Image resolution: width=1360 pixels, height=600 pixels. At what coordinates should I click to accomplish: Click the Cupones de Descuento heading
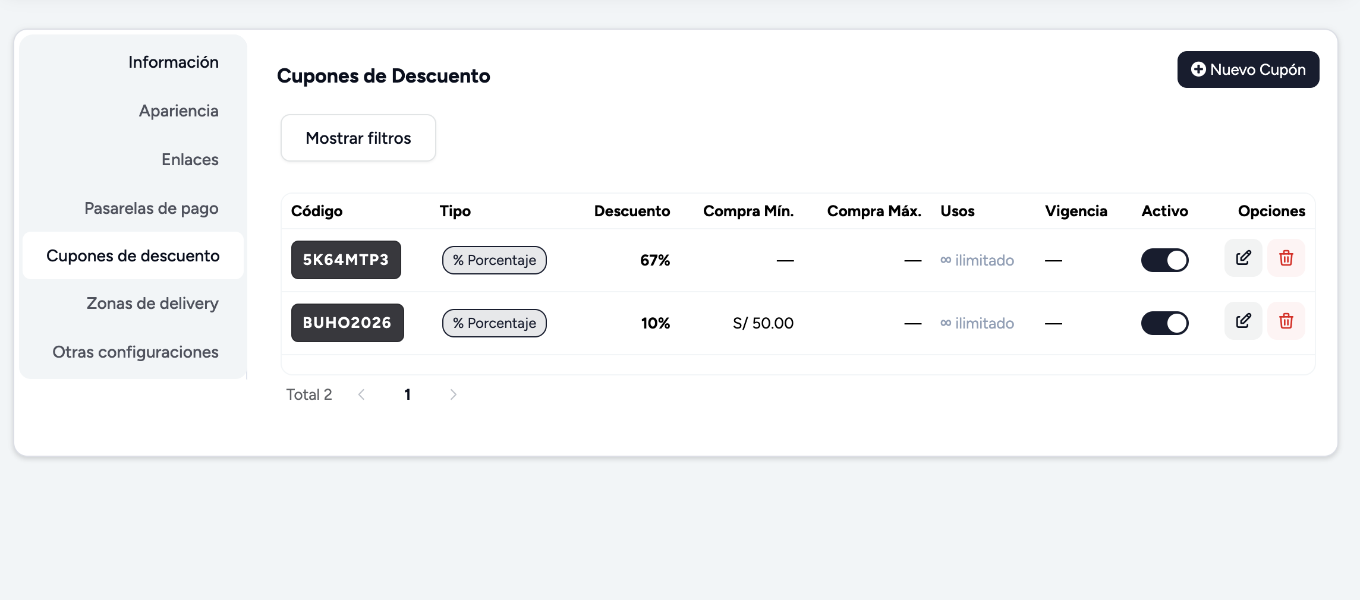click(383, 76)
